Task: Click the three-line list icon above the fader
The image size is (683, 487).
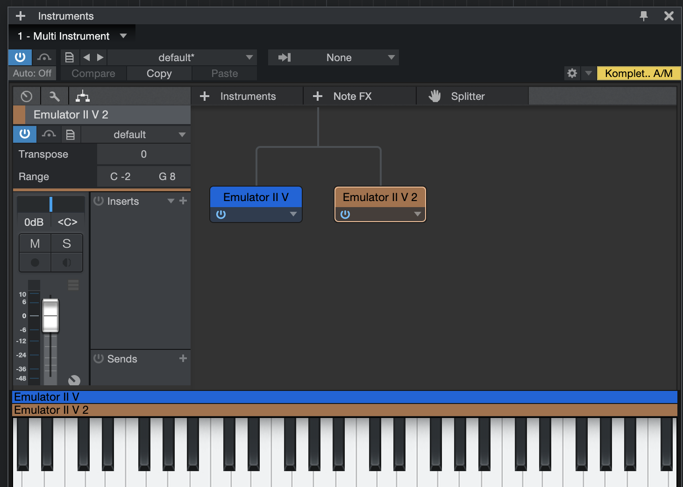Action: pyautogui.click(x=73, y=285)
